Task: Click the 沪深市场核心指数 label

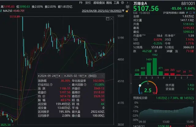Action: click(x=174, y=13)
